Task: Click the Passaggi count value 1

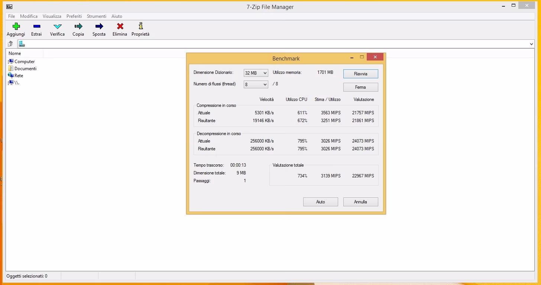Action: [x=245, y=181]
